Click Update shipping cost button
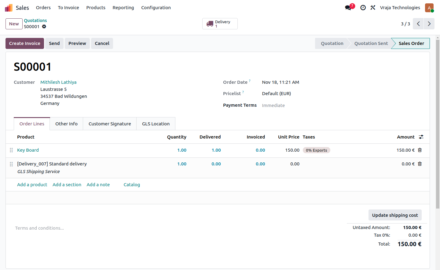Viewport: 440px width, 270px height. pyautogui.click(x=395, y=215)
